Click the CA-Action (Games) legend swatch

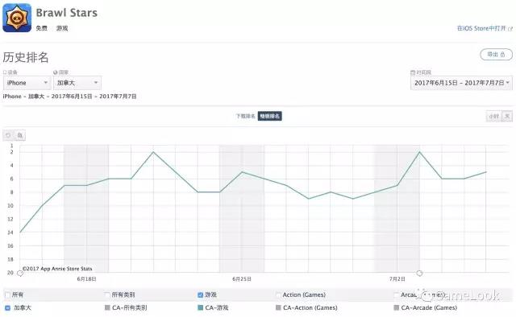pyautogui.click(x=278, y=308)
